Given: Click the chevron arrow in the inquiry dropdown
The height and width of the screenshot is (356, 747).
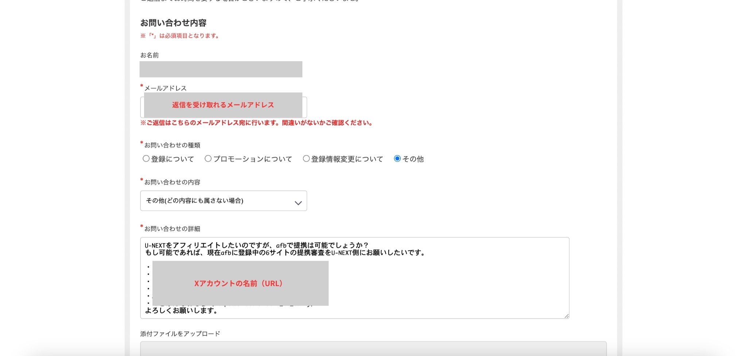Looking at the screenshot, I should [298, 203].
